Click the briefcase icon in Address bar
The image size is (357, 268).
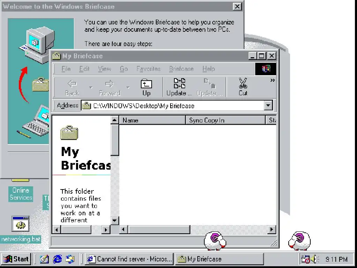pos(86,106)
